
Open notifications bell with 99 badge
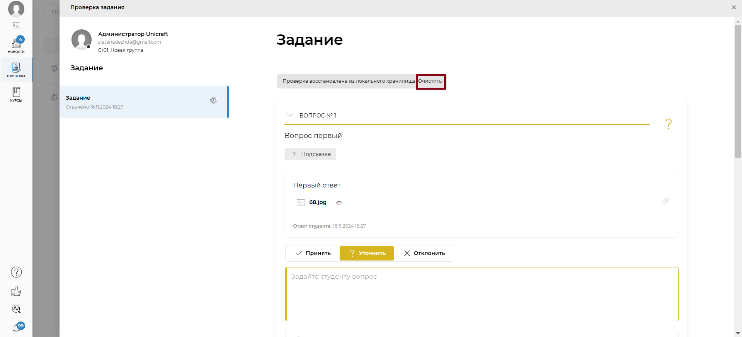18,327
